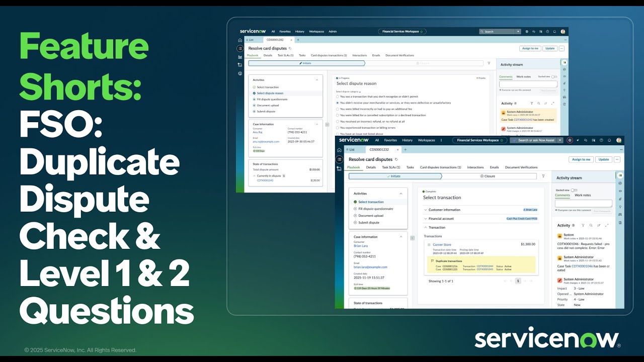Collapse the Transaction section chevron
Screen dimensions: 644x362
426,227
